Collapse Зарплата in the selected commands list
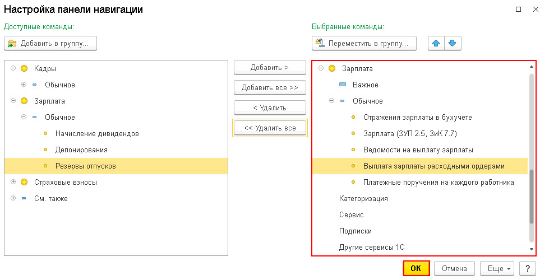 (x=321, y=68)
